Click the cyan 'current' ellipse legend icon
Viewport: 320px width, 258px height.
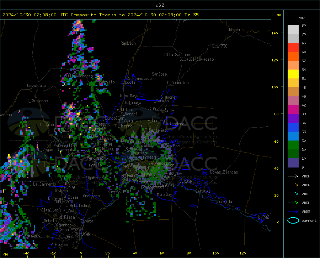[293, 220]
